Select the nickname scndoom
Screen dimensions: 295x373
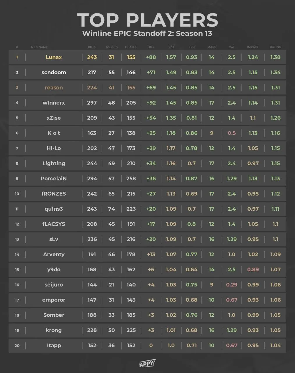coord(54,72)
